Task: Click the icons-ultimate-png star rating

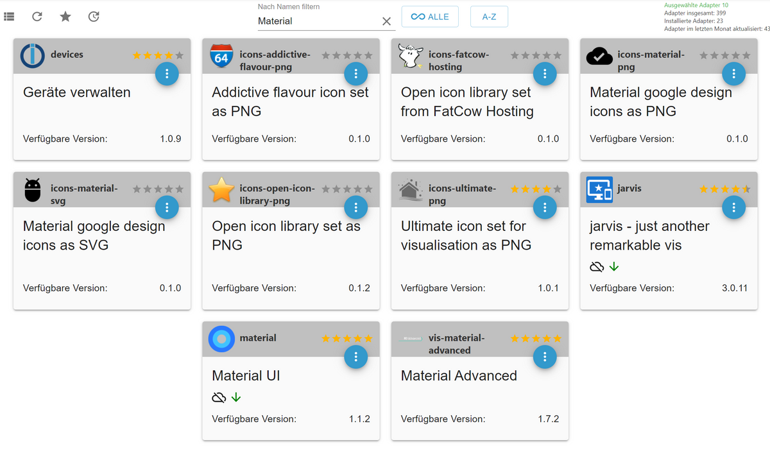Action: (536, 189)
